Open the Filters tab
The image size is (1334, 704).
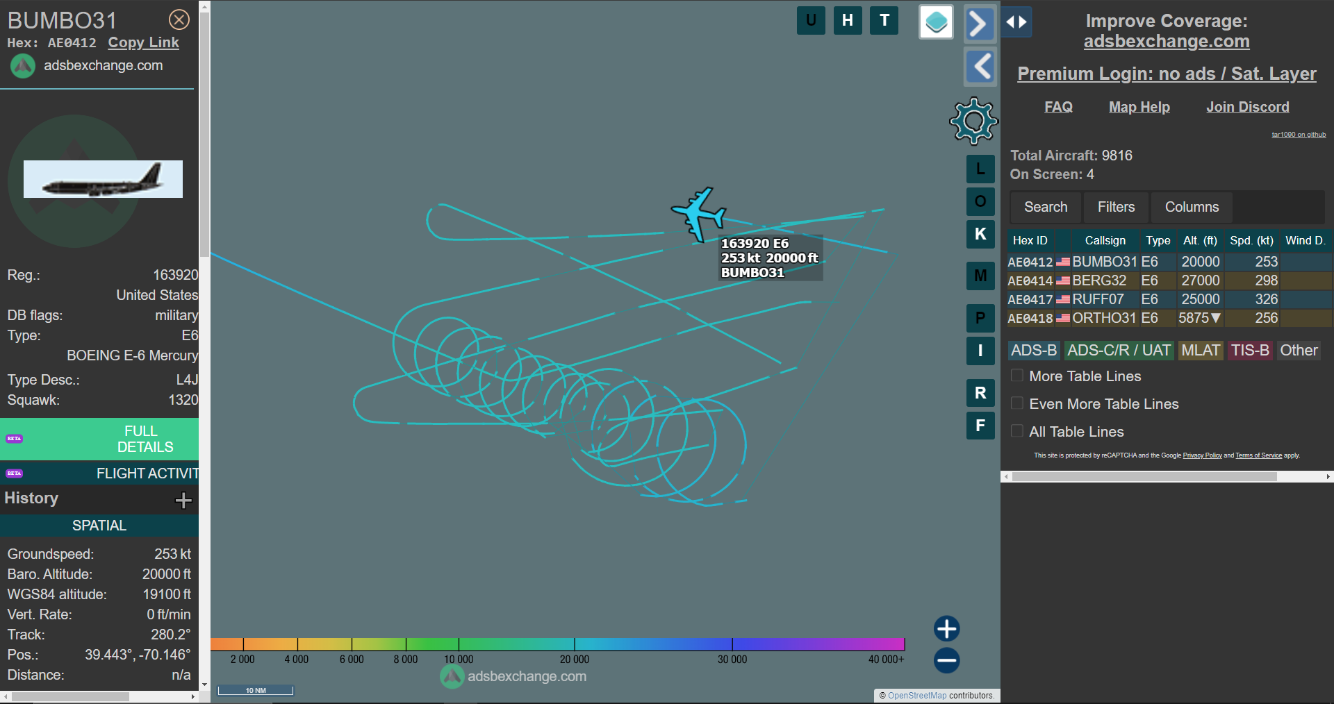point(1116,207)
